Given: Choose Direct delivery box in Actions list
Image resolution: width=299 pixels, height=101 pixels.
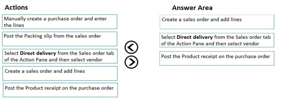Looking at the screenshot, I should pos(60,56).
